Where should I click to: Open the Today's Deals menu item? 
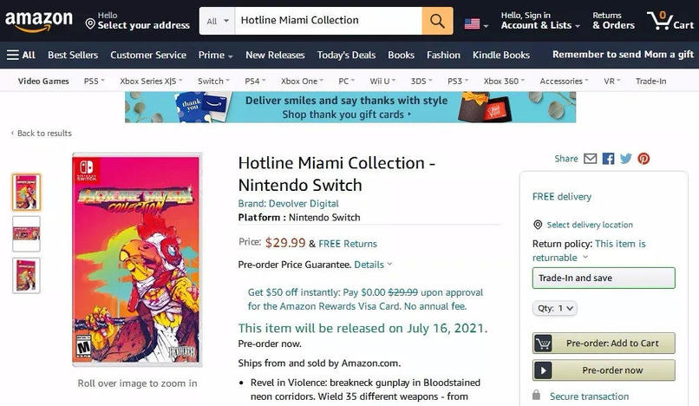click(x=346, y=55)
